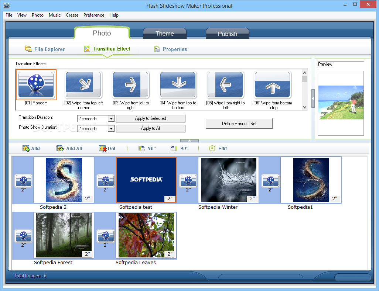Open the Music menu
The image size is (379, 291).
point(55,15)
